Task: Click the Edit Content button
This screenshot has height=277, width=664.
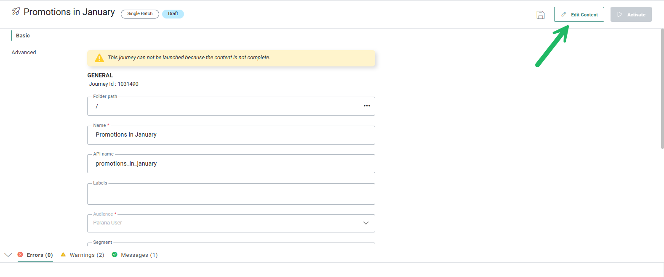Action: pyautogui.click(x=579, y=14)
